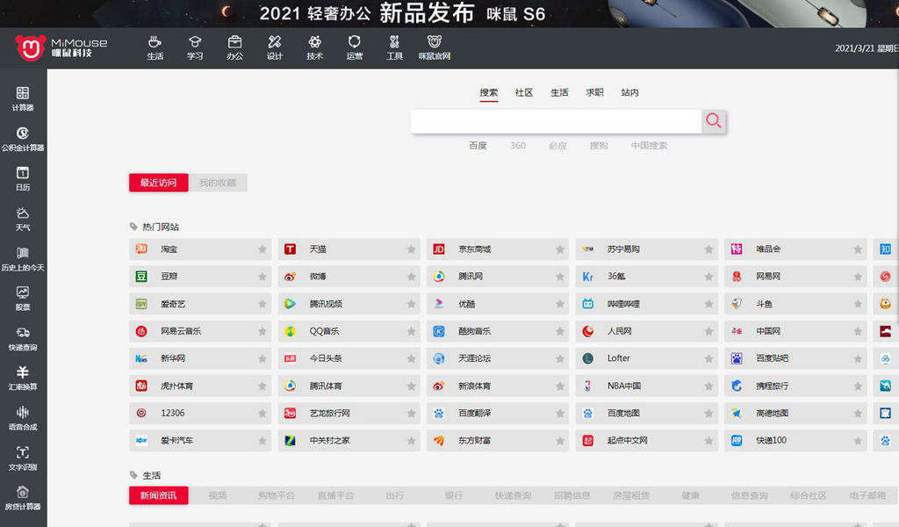The image size is (899, 527).
Task: Open 历史上的今天 in the sidebar
Action: pyautogui.click(x=22, y=258)
